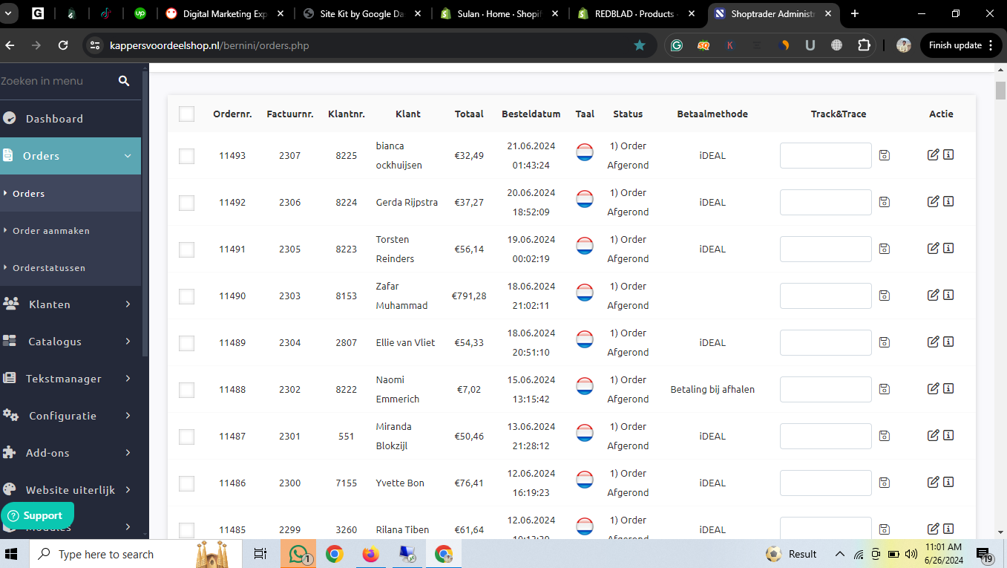Check the box for order 11487
Viewport: 1007px width, 568px height.
click(x=186, y=437)
